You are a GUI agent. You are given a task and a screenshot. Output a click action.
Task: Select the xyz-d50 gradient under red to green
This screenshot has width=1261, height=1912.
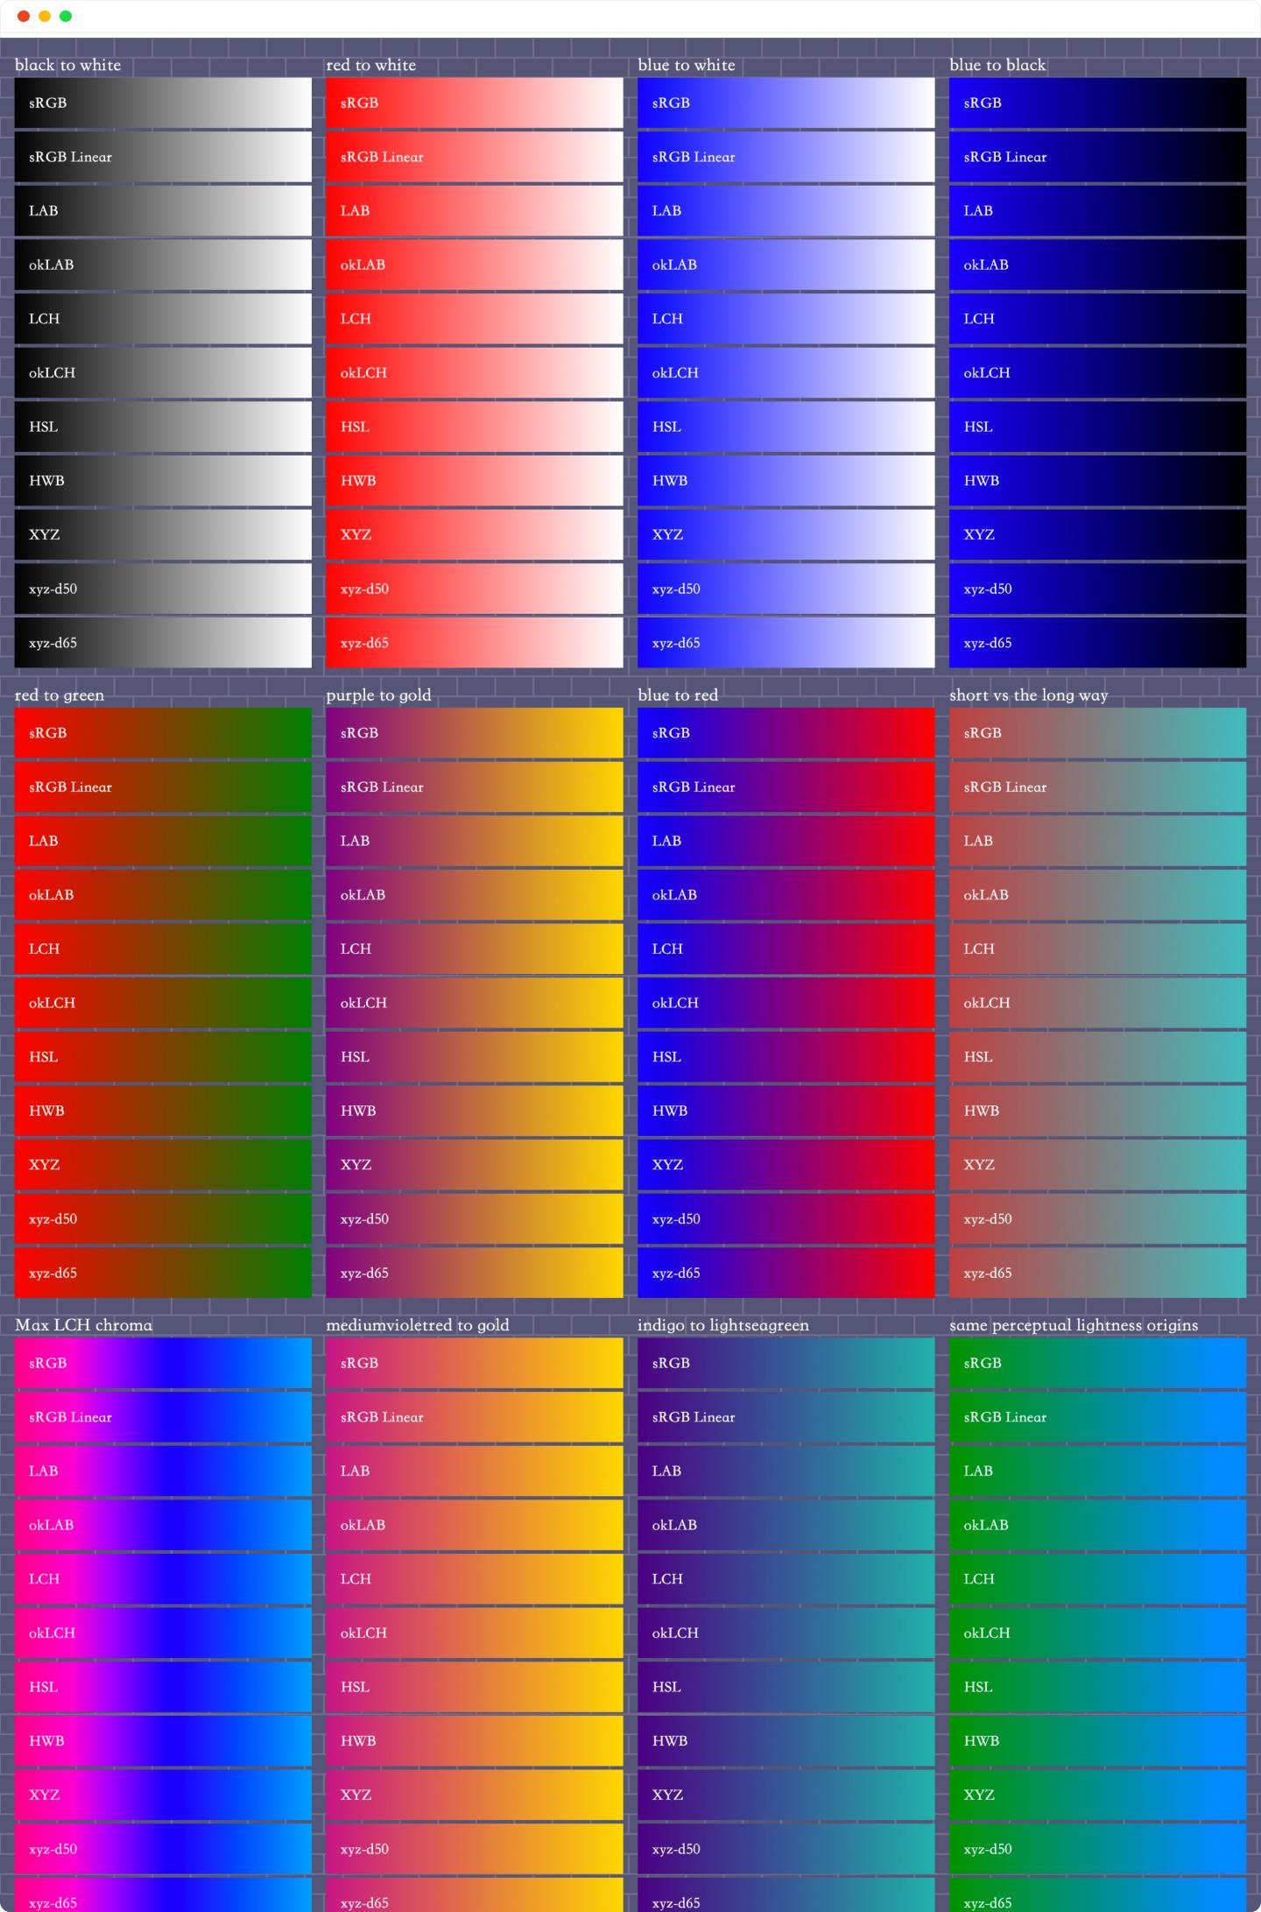tap(163, 1219)
